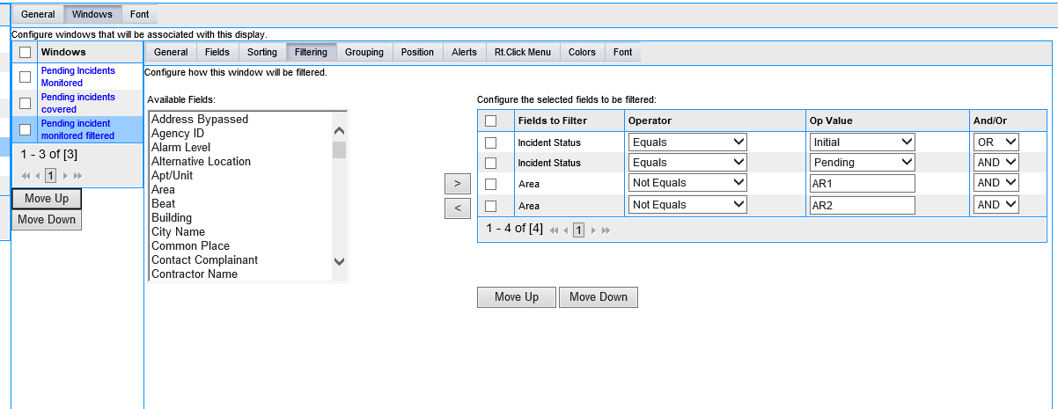Go to first page in filter pager
This screenshot has height=409, width=1058.
pos(554,230)
